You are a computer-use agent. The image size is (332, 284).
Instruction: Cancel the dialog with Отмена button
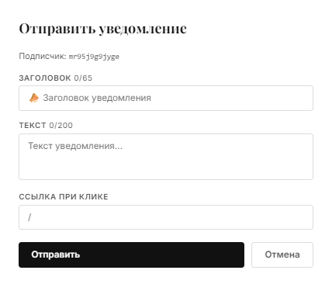pyautogui.click(x=282, y=255)
